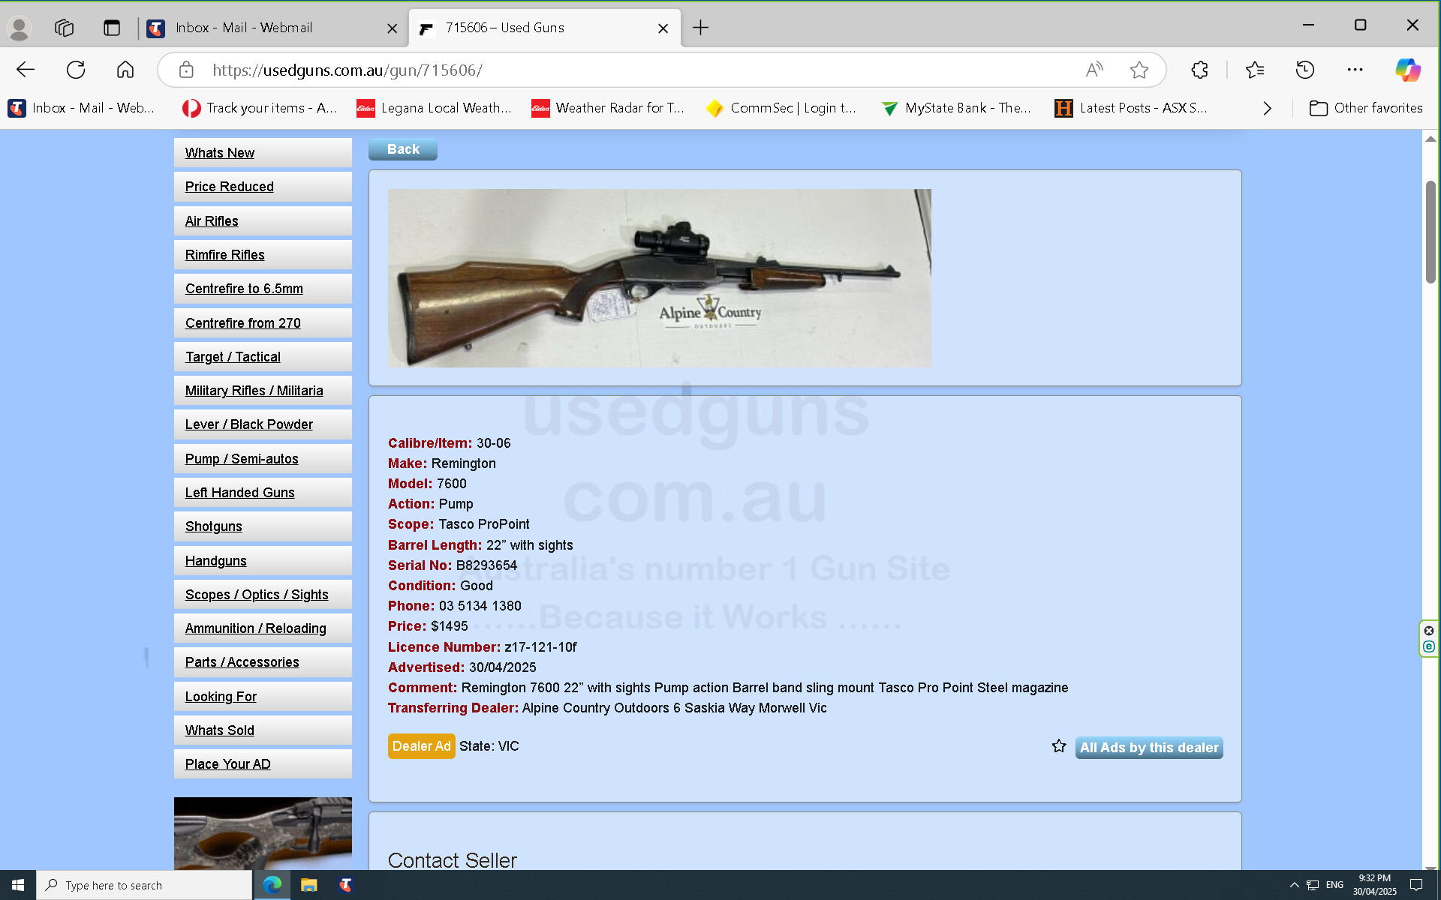The width and height of the screenshot is (1441, 900).
Task: Open the browser home page icon
Action: tap(125, 70)
